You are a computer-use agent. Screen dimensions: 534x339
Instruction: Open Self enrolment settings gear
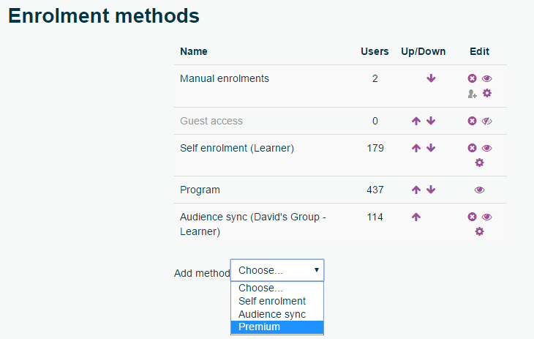(x=480, y=163)
